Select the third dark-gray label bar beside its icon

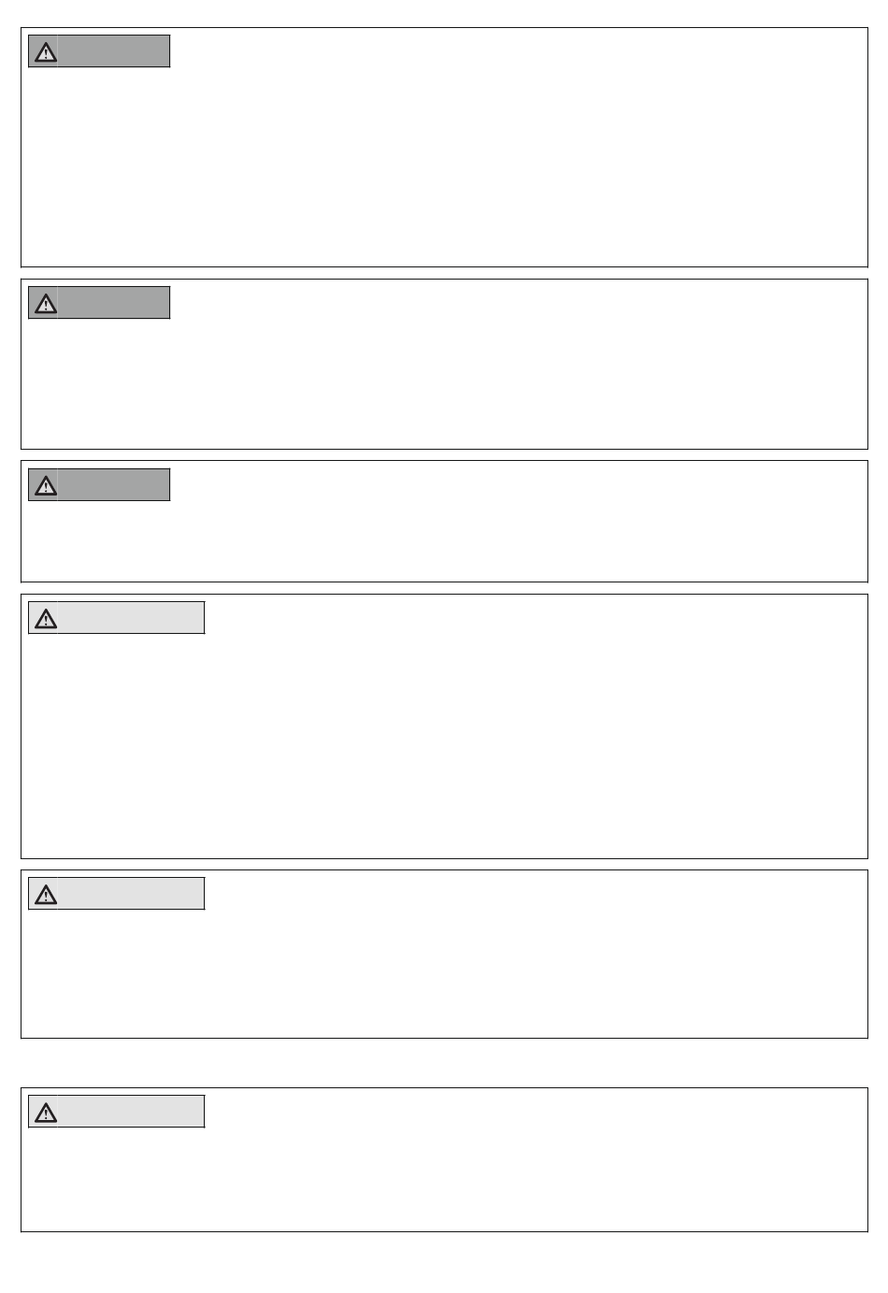pos(114,484)
